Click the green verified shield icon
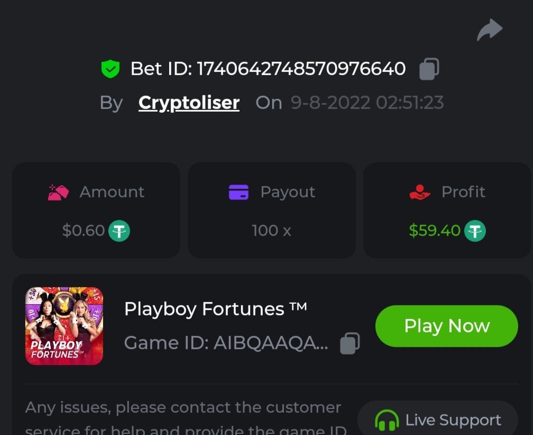 click(111, 69)
